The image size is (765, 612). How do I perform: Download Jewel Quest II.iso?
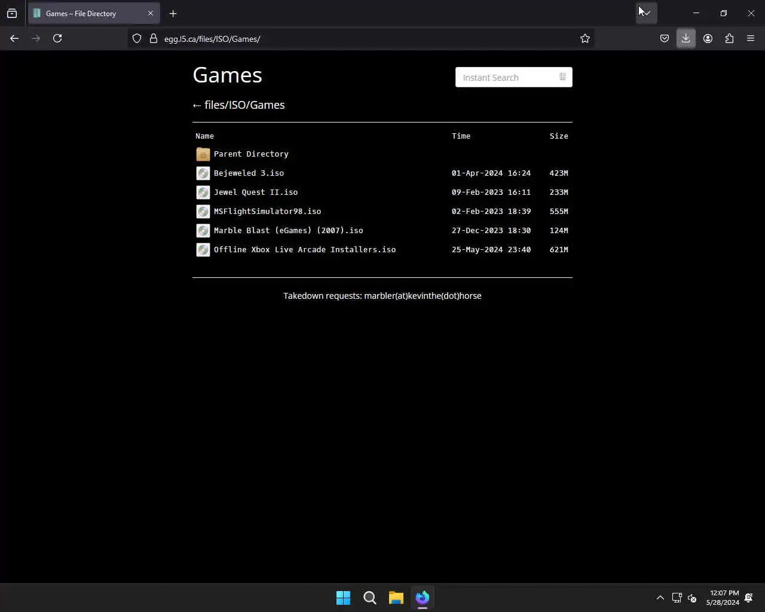coord(256,192)
